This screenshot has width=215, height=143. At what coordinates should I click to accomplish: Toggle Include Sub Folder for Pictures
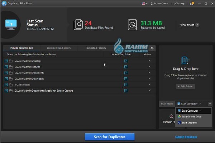126,67
